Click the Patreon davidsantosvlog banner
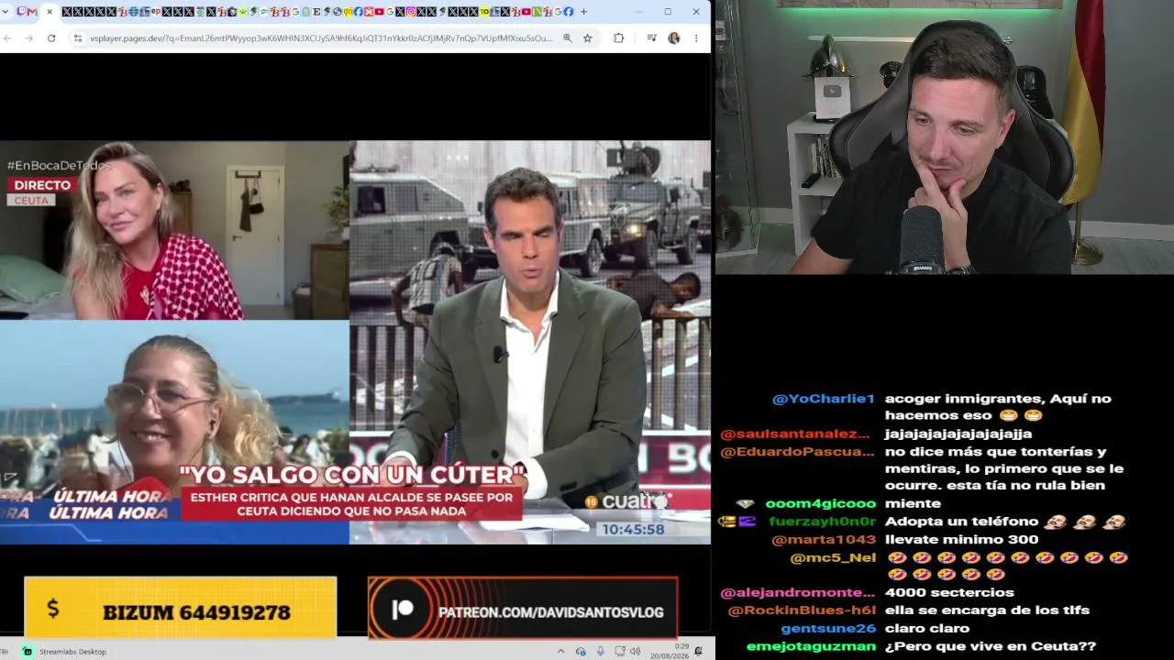Image resolution: width=1174 pixels, height=660 pixels. pyautogui.click(x=523, y=609)
